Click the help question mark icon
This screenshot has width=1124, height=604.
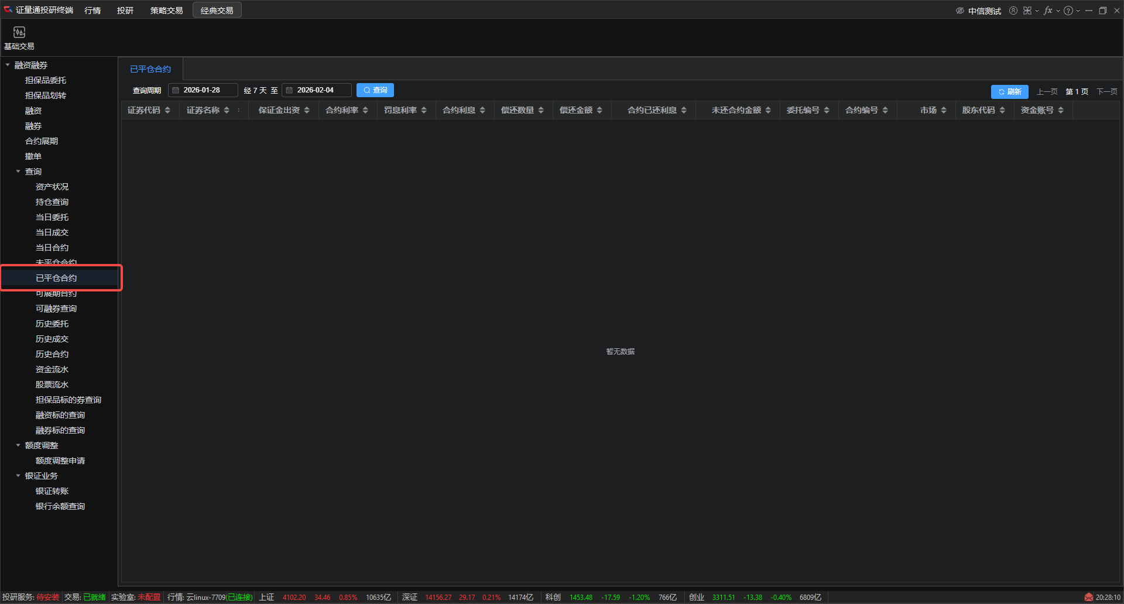(x=1068, y=11)
